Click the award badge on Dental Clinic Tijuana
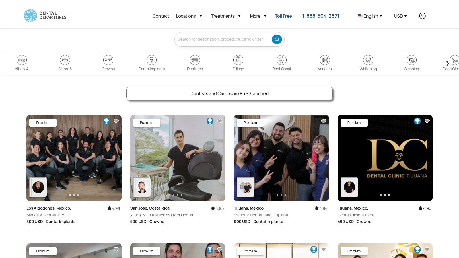 [x=417, y=121]
